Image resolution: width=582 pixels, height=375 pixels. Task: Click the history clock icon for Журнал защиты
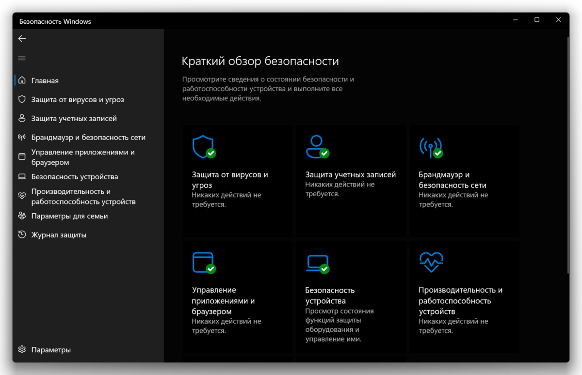(x=22, y=234)
